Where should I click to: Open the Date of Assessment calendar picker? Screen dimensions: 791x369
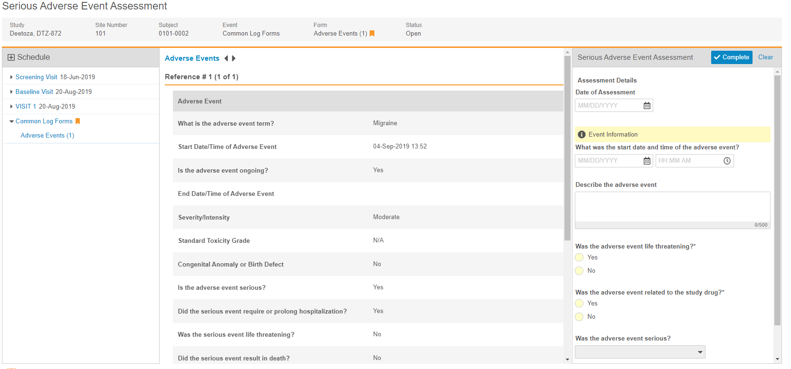[647, 106]
